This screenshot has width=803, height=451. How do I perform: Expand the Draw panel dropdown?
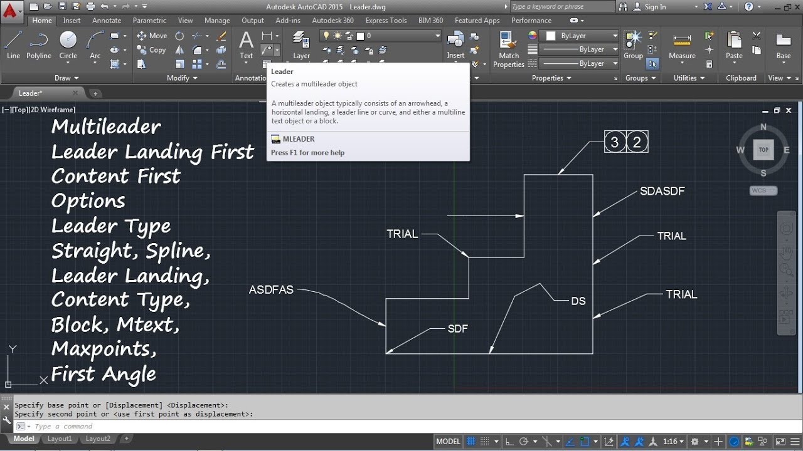66,78
